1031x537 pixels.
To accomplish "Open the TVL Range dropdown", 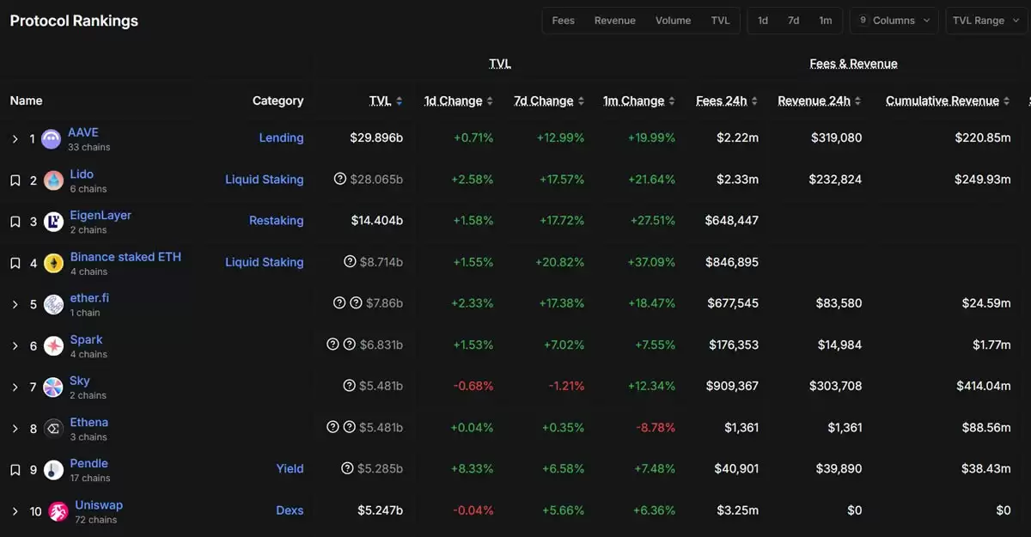I will [x=985, y=20].
